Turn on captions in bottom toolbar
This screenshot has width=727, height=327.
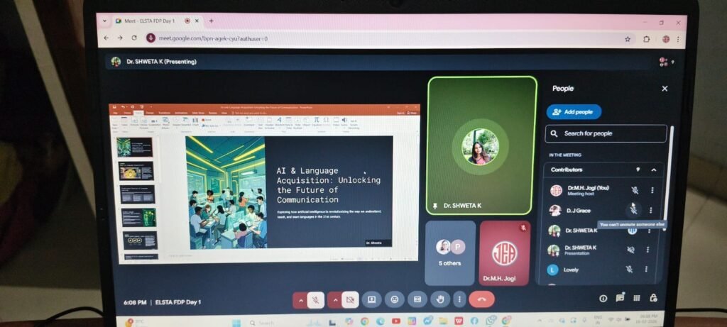[417, 300]
